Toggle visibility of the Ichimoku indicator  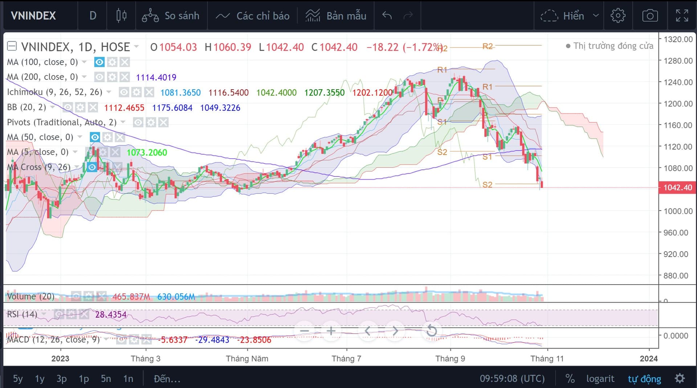click(124, 92)
